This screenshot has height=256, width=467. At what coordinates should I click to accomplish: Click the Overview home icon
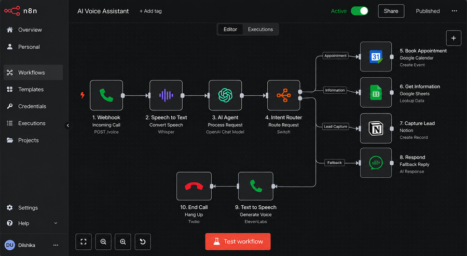[x=10, y=30]
